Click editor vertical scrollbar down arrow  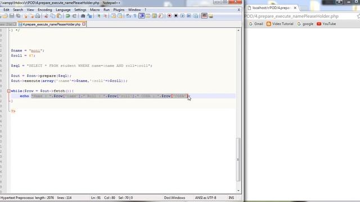(x=238, y=191)
